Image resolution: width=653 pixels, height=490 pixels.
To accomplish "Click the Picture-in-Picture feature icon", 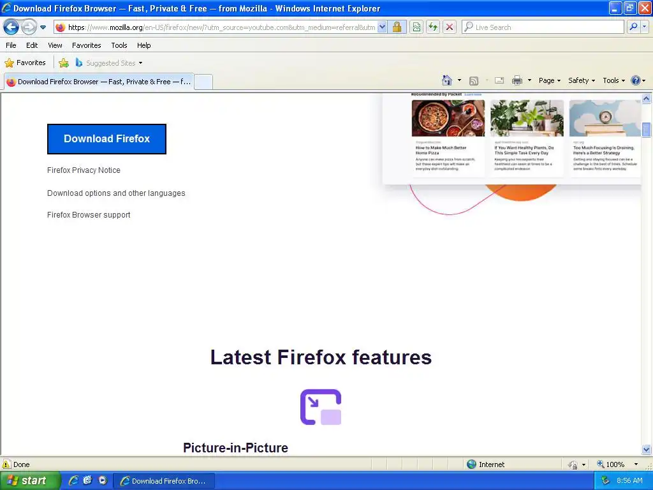I will (x=321, y=407).
